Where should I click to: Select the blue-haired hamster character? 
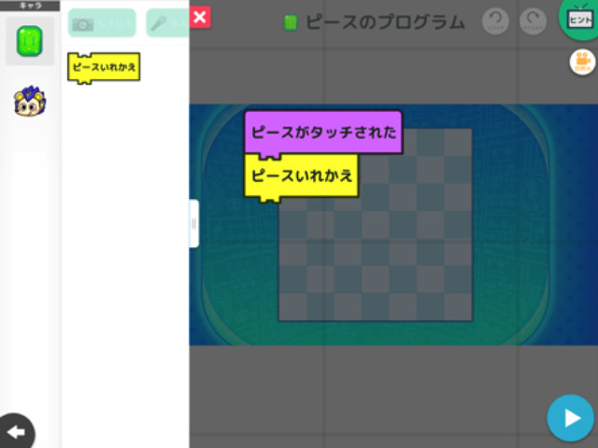click(30, 102)
